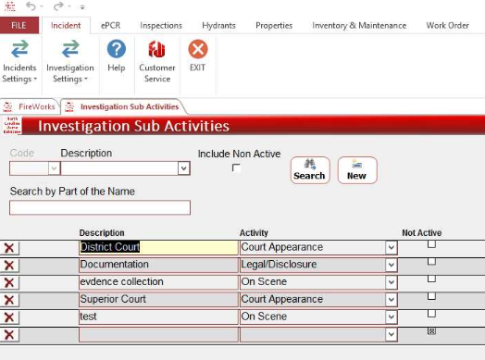Screen dimensions: 485x360
Task: Check Not Active for Superior Court
Action: [x=431, y=296]
